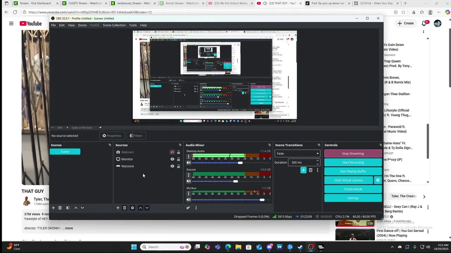This screenshot has width=451, height=253.
Task: Open OBS View menu
Action: coord(71,25)
